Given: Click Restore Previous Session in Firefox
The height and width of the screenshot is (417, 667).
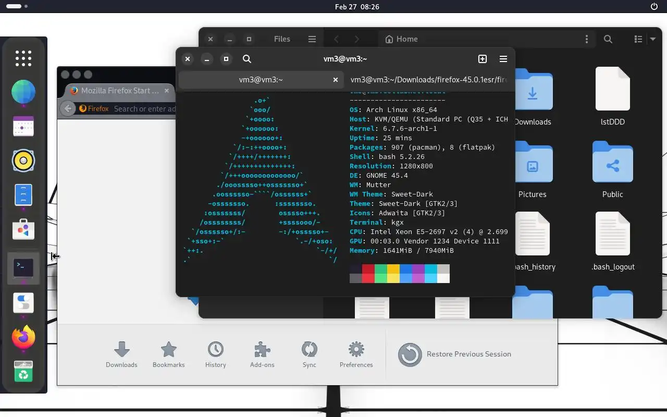Looking at the screenshot, I should click(454, 354).
